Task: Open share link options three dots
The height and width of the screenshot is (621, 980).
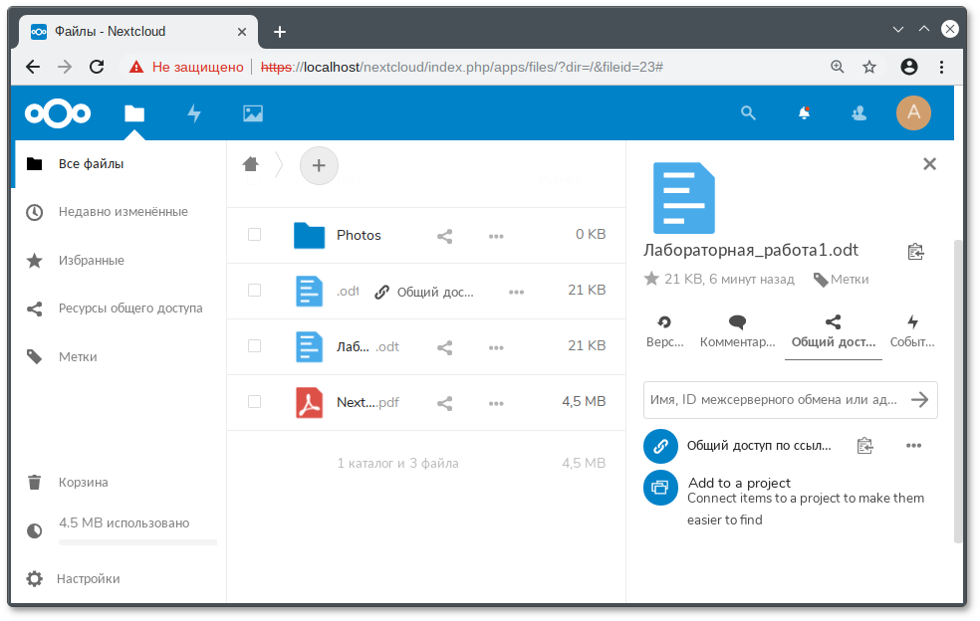Action: [913, 446]
